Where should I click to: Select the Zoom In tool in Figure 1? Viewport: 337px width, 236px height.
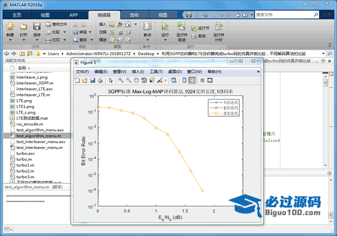(x=121, y=80)
